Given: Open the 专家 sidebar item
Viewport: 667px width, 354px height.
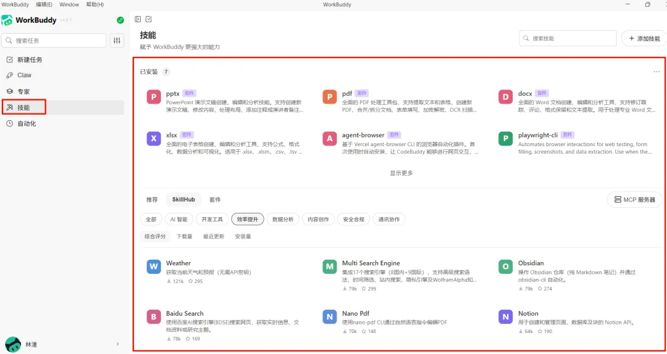Looking at the screenshot, I should 63,91.
